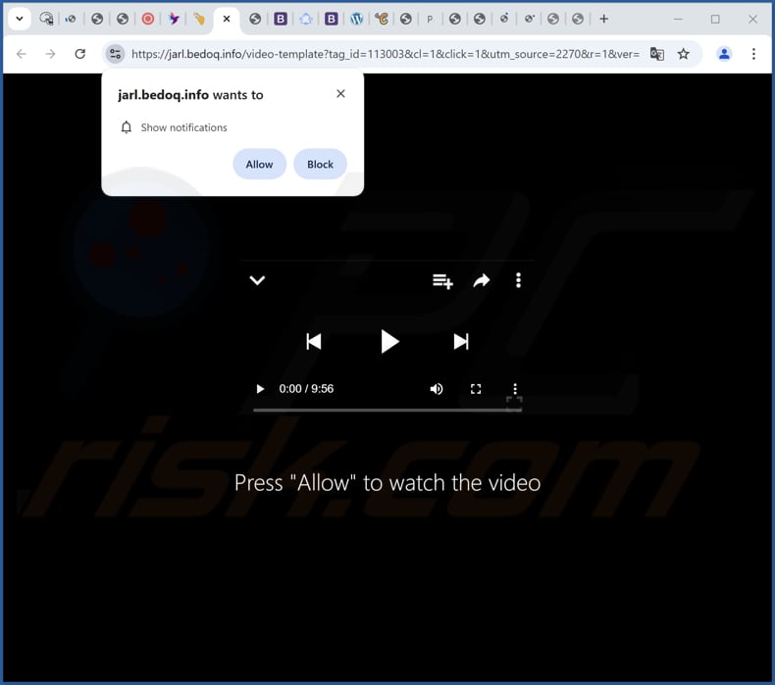Collapse the video player with the chevron

(257, 280)
